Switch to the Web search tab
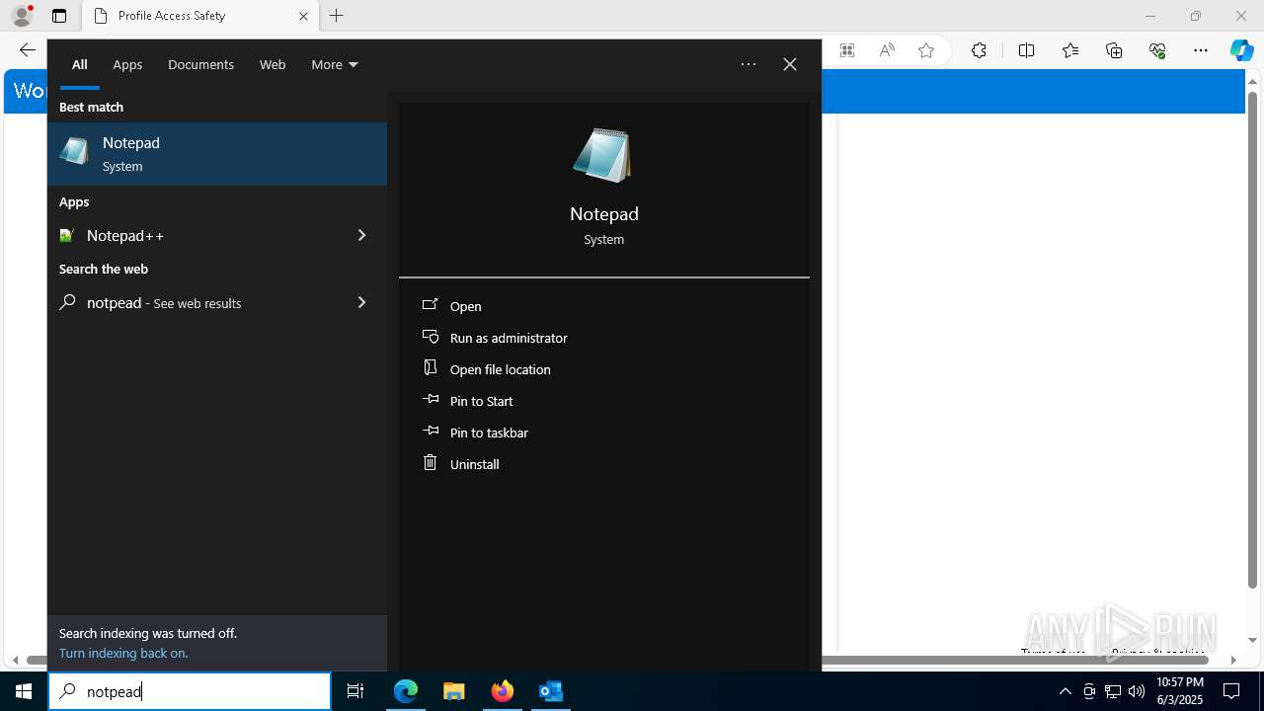 pyautogui.click(x=273, y=64)
